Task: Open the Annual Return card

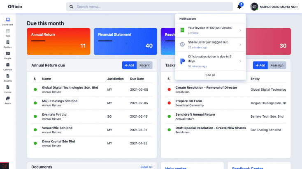Action: (x=58, y=41)
